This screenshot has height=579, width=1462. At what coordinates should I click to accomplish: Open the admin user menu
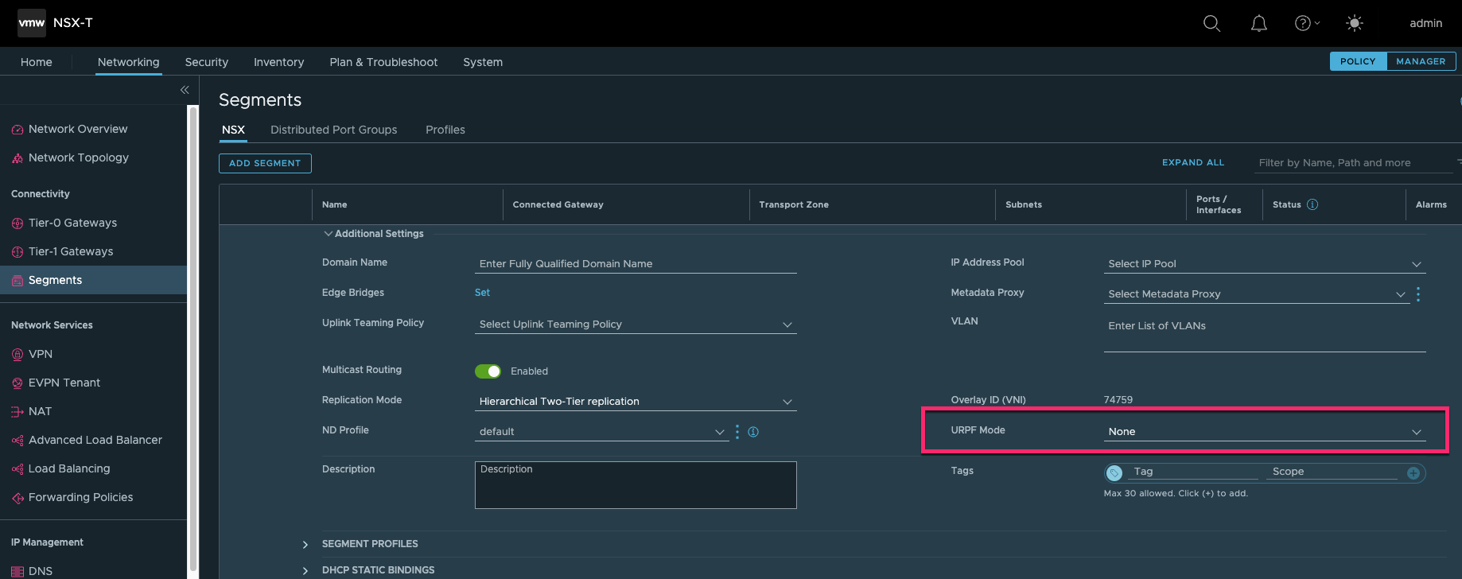pos(1425,23)
